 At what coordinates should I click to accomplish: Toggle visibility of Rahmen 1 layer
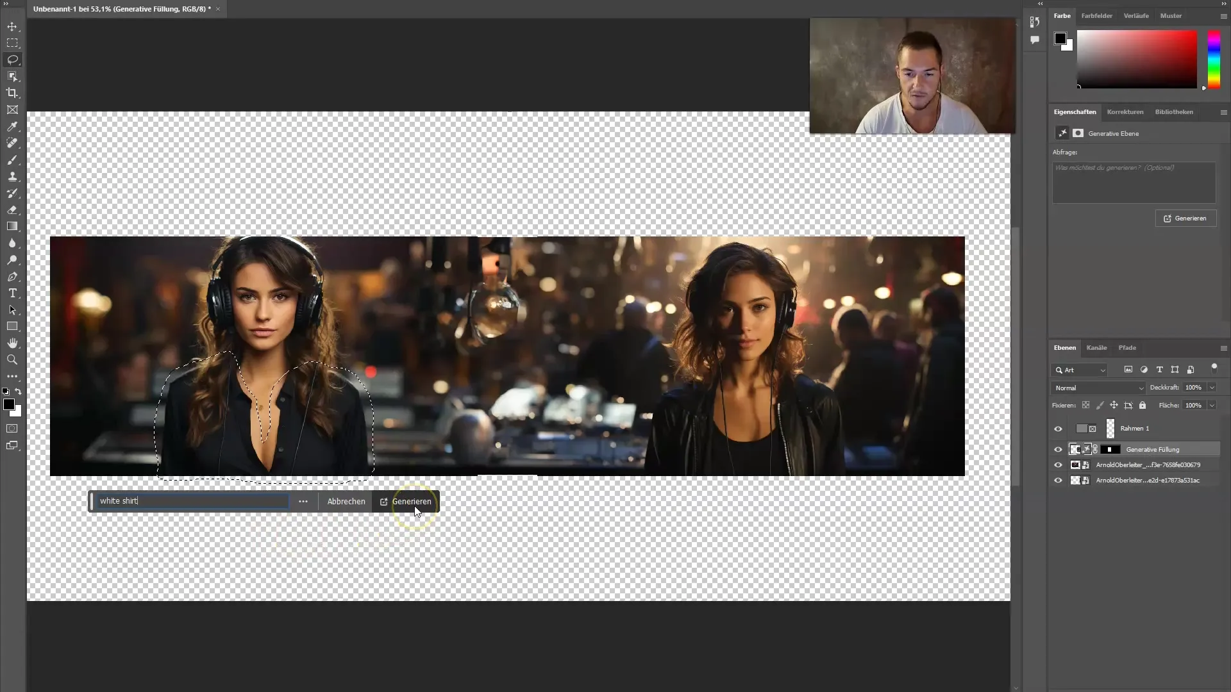(1058, 427)
